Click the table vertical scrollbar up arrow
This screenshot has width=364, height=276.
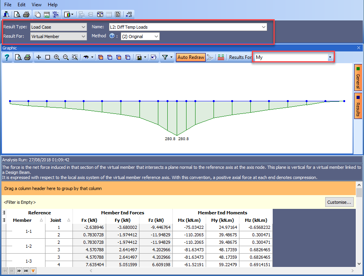point(359,185)
